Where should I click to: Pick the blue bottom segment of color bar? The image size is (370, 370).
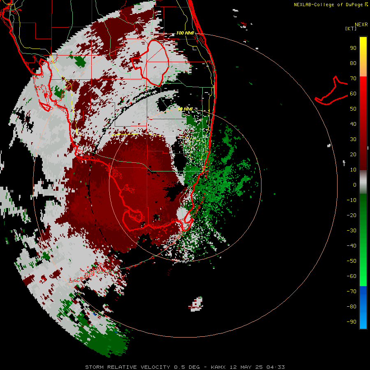tap(363, 307)
